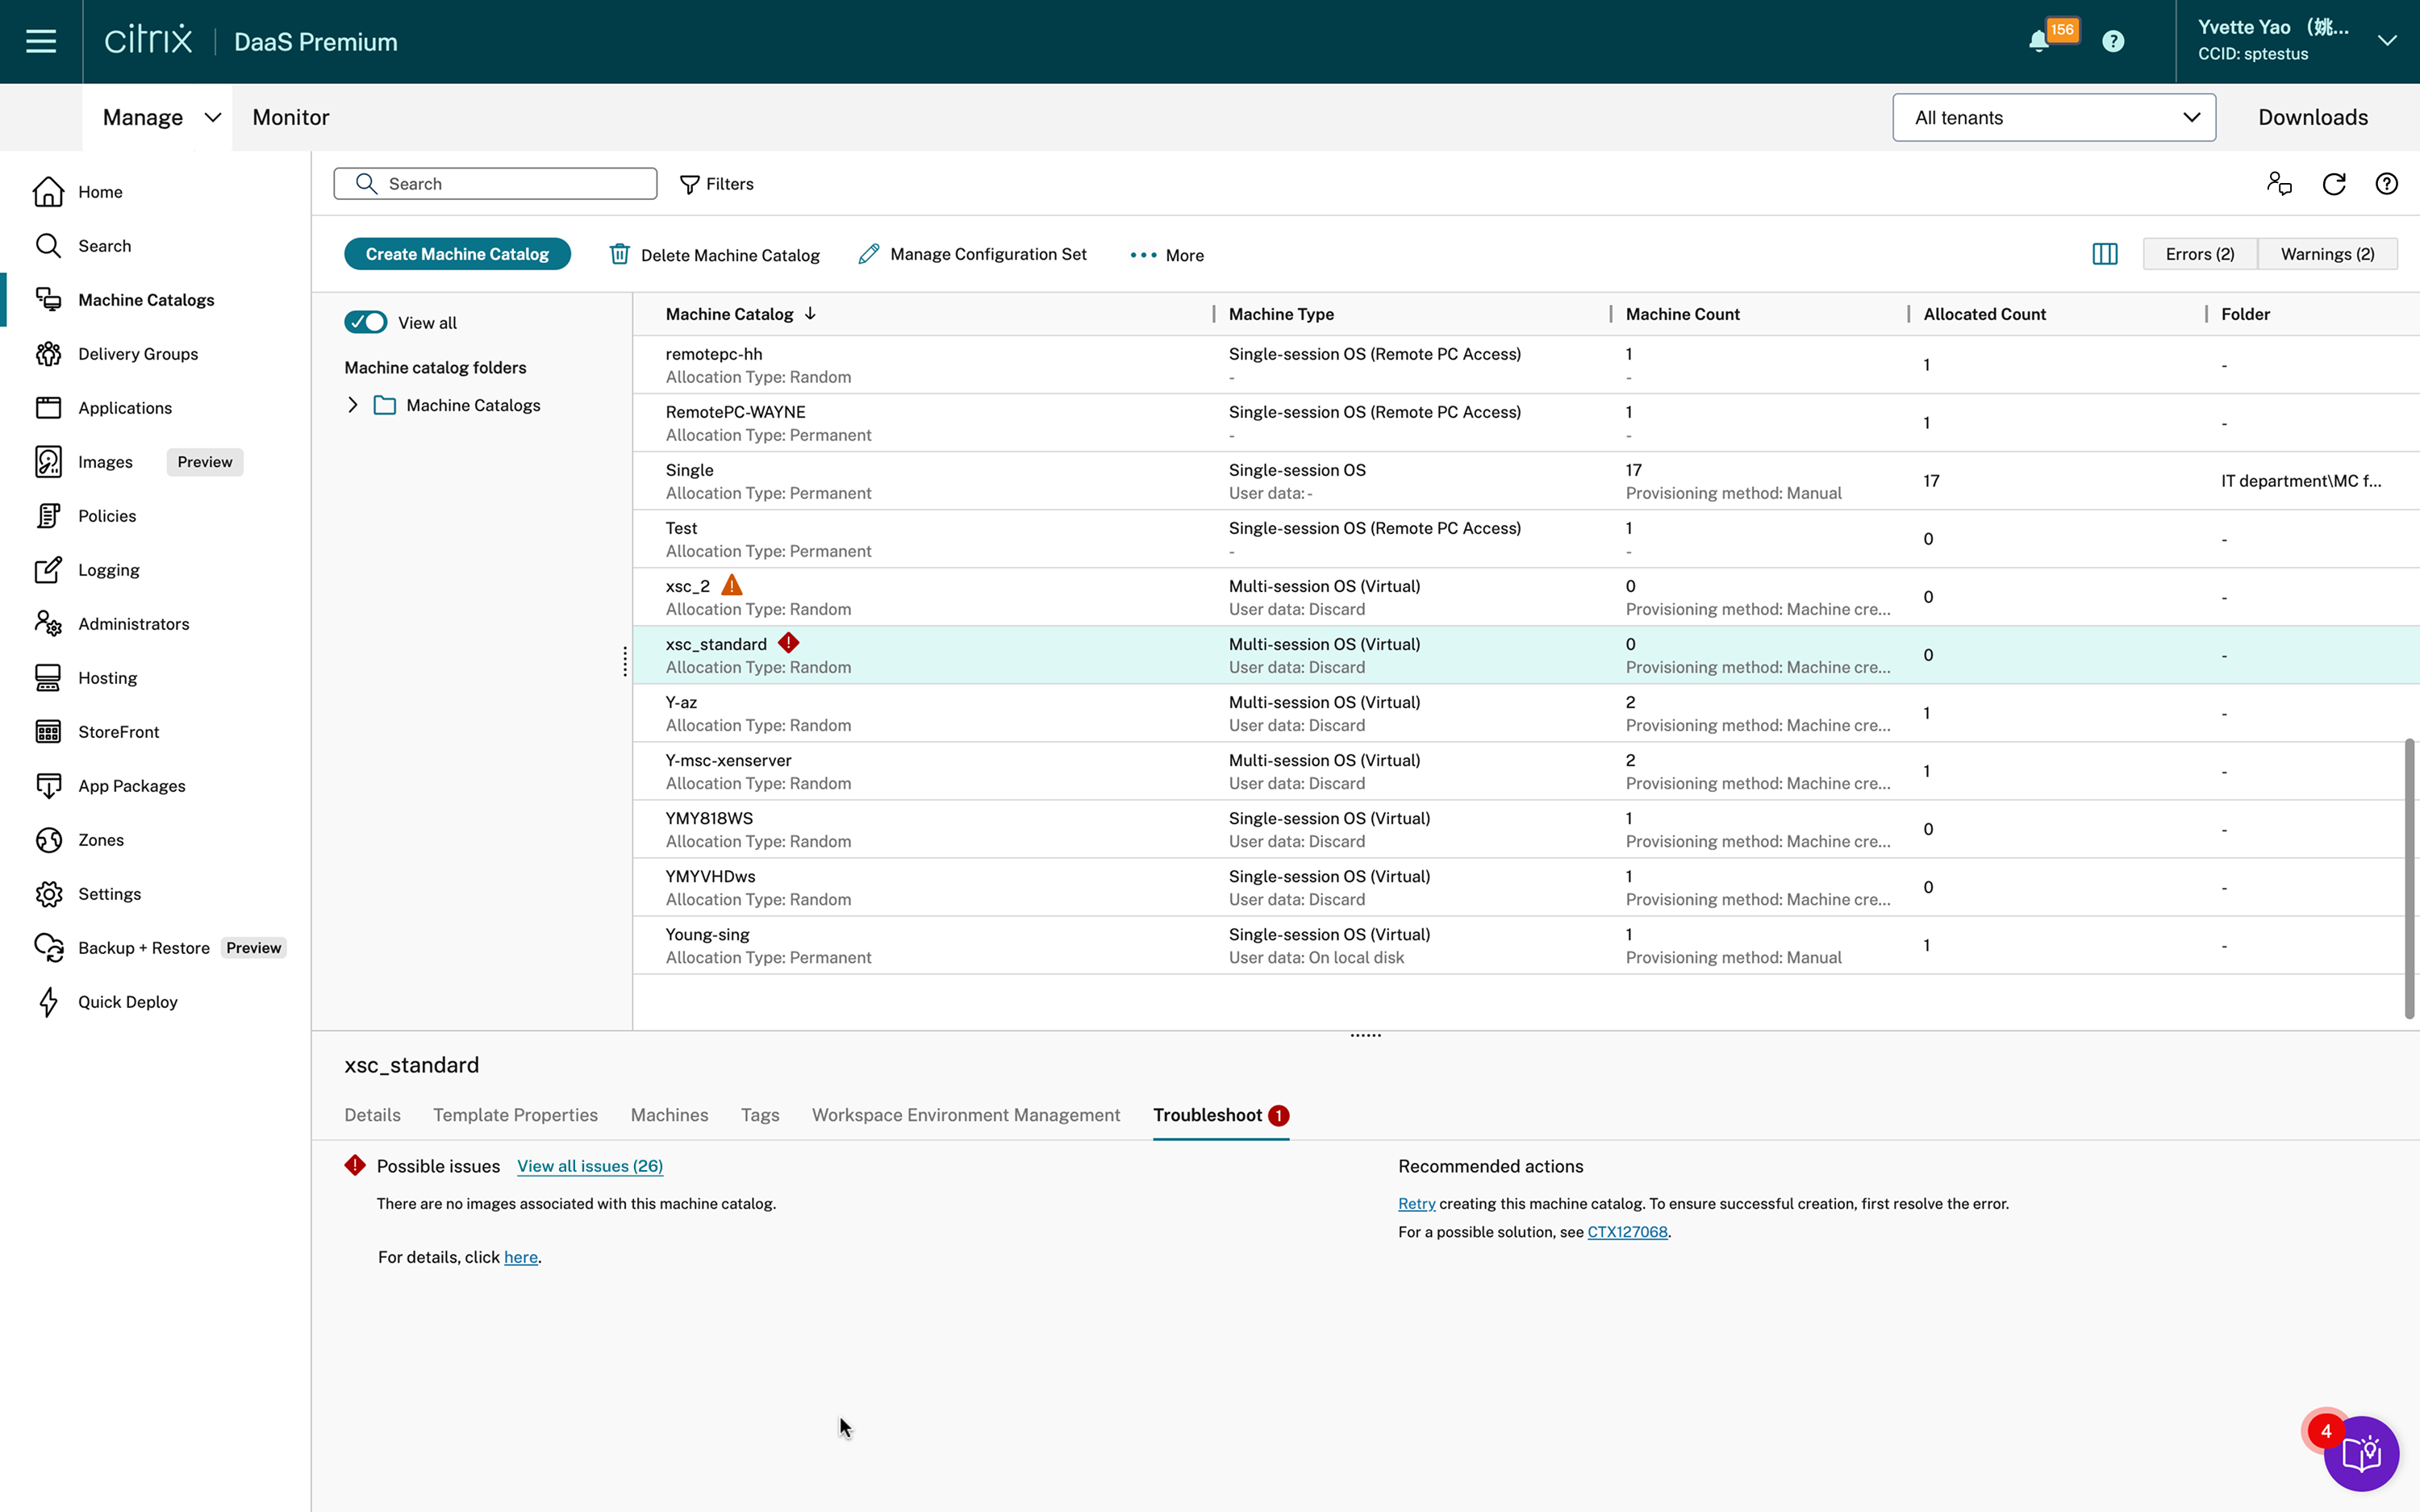Click the details pane horizontal splitter handle
2420x1512 pixels.
click(1365, 1035)
